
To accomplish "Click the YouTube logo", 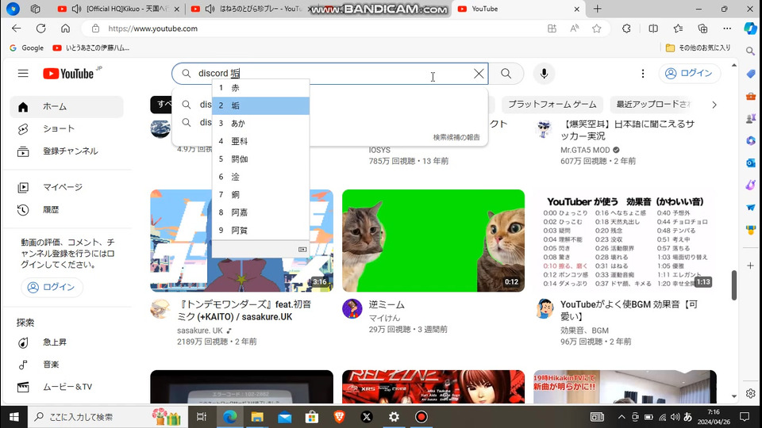I will tap(68, 73).
